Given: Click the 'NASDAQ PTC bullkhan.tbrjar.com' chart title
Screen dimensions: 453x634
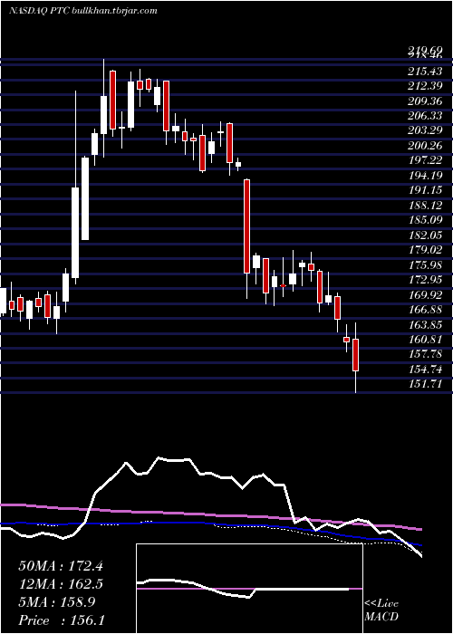Looking at the screenshot, I should [x=83, y=11].
